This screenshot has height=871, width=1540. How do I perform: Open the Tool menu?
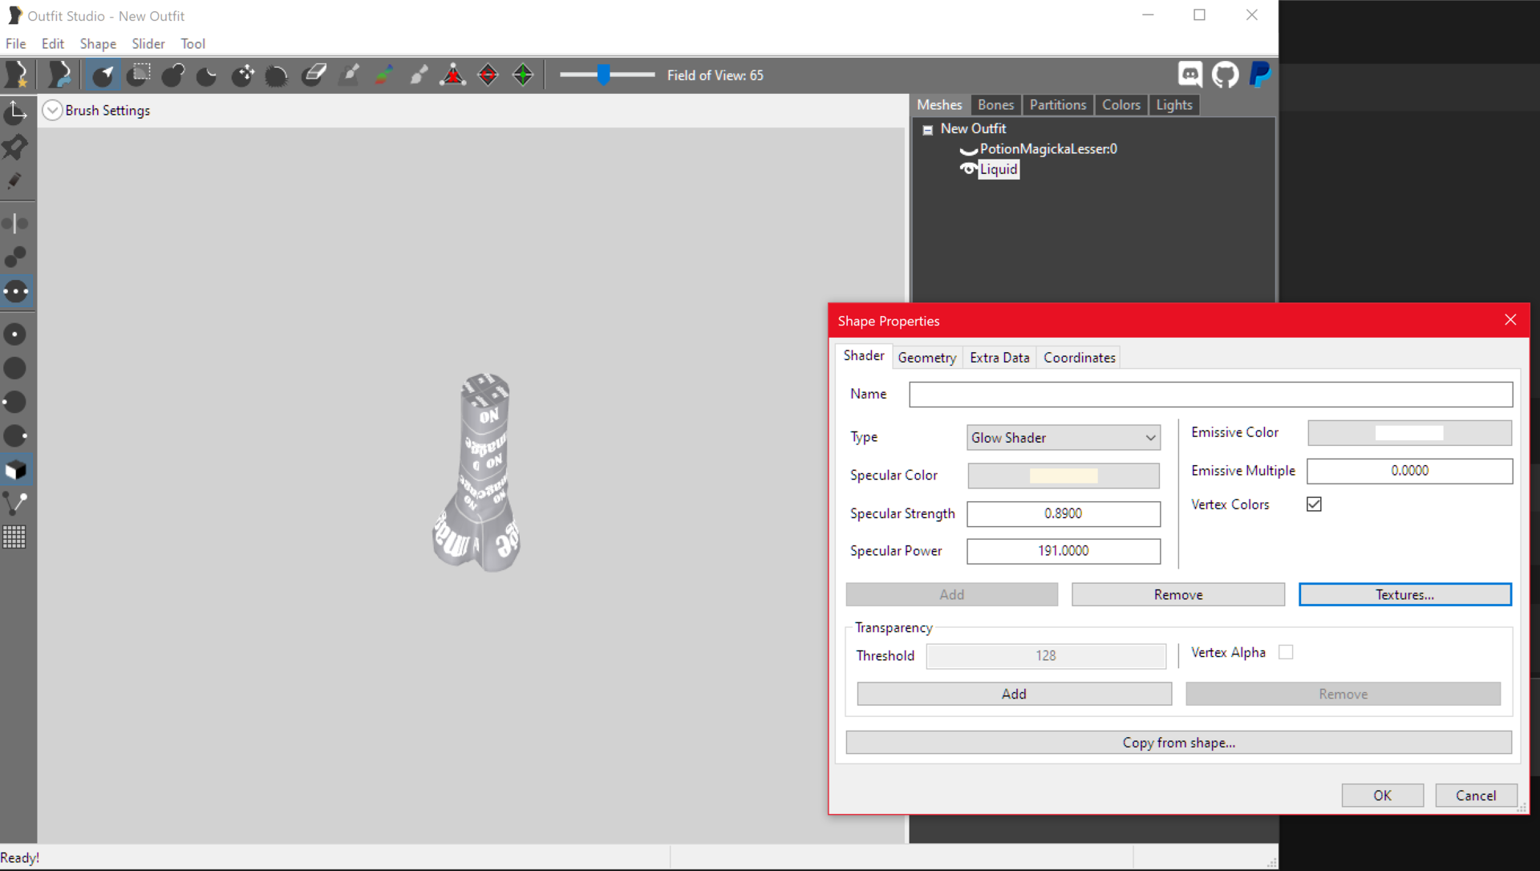[x=192, y=44]
